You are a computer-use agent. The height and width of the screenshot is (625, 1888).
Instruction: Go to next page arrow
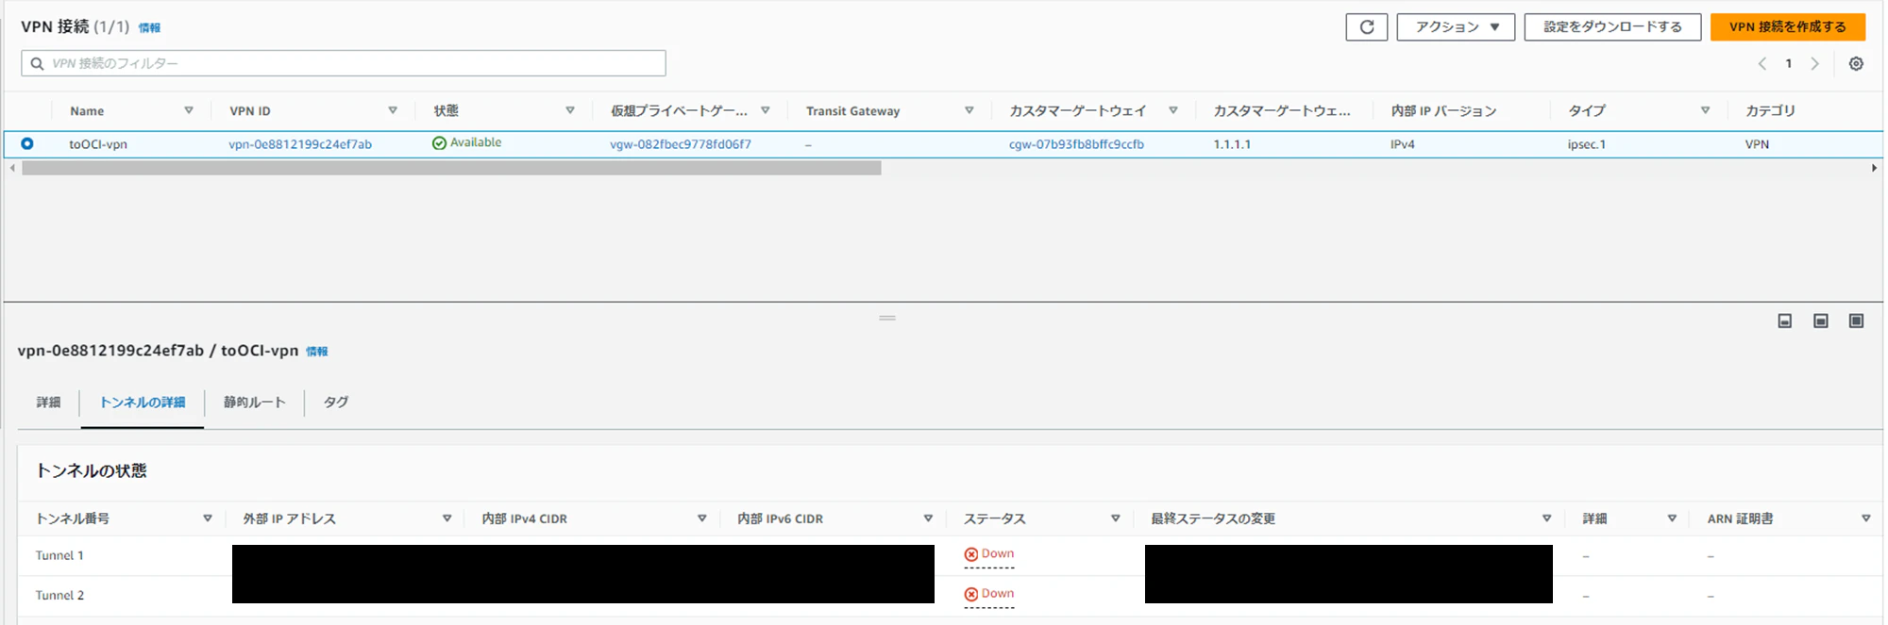1814,64
